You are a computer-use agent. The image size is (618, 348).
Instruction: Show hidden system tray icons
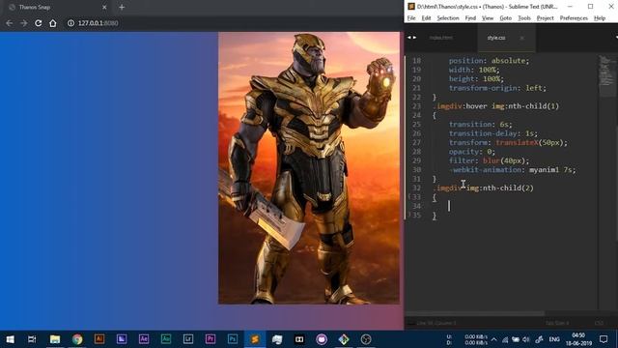point(493,339)
